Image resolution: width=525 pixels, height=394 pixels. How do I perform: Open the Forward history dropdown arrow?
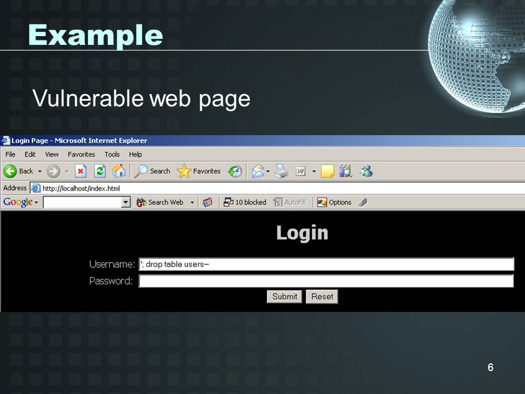pos(67,171)
